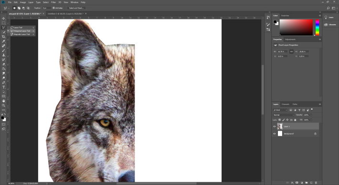
Task: Select the Brush tool
Action: (3, 50)
